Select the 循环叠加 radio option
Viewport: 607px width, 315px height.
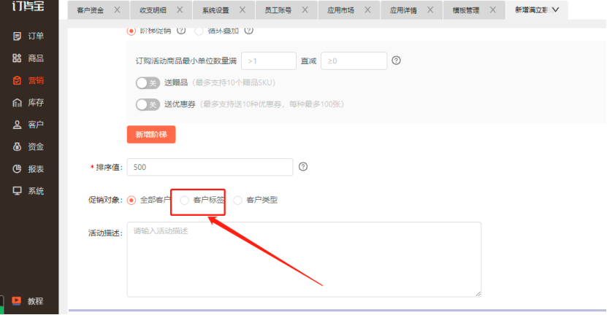199,31
